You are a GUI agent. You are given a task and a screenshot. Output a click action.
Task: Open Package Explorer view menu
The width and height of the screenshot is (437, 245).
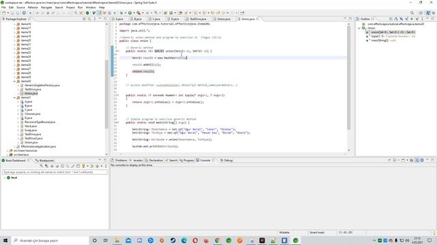click(x=95, y=19)
